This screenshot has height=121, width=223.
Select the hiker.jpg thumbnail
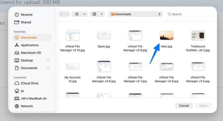(x=167, y=35)
